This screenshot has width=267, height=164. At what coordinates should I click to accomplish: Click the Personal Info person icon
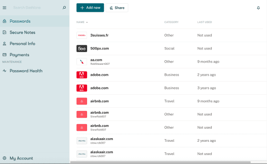pyautogui.click(x=5, y=43)
